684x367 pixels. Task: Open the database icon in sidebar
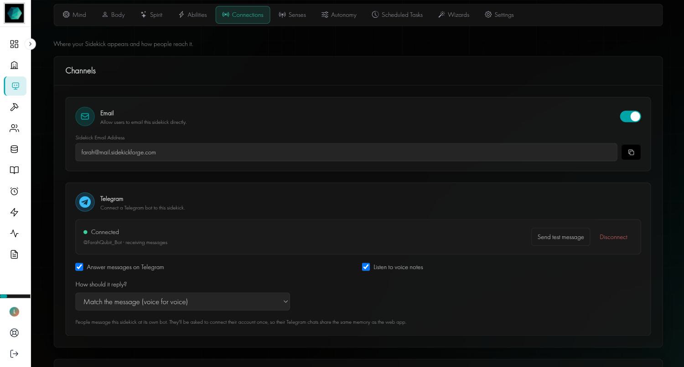[x=14, y=149]
